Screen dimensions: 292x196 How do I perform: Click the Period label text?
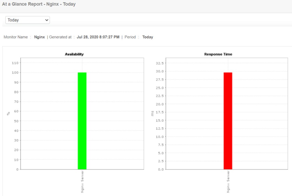pos(130,37)
